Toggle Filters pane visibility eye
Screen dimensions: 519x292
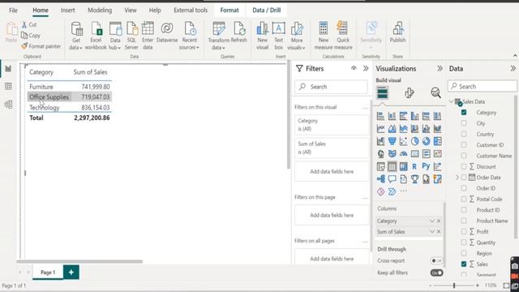click(x=354, y=68)
